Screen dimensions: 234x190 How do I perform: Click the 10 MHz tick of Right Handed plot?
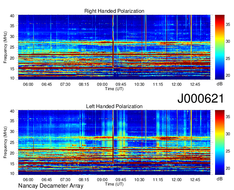click(12, 78)
